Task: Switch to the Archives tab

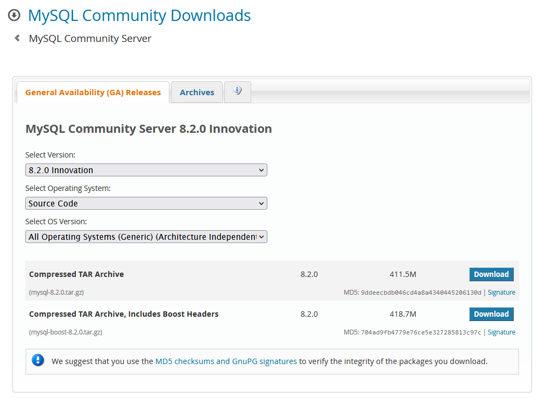Action: (197, 92)
